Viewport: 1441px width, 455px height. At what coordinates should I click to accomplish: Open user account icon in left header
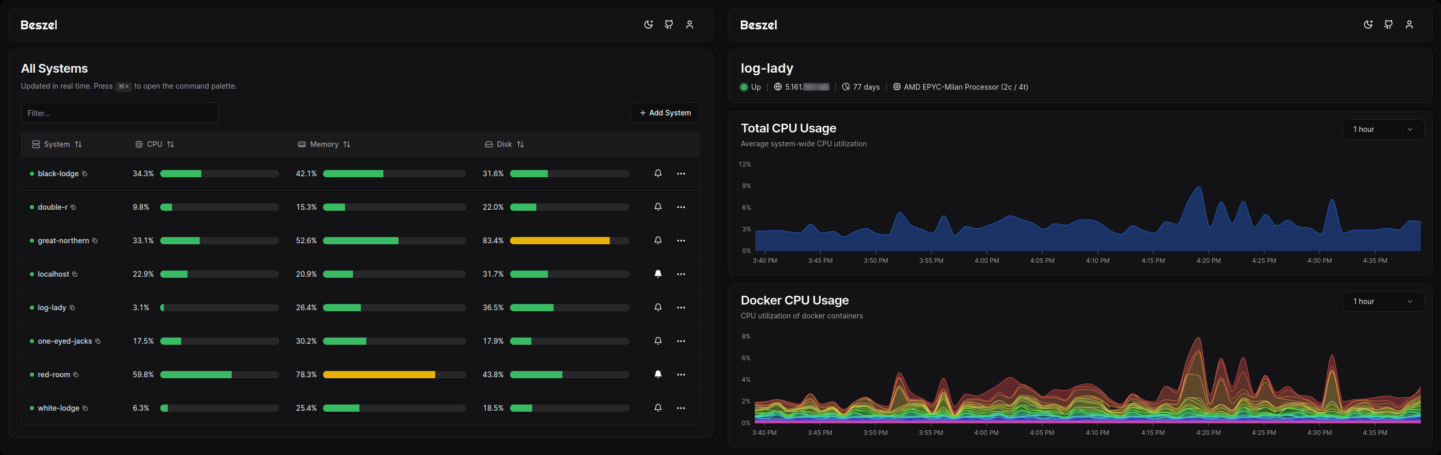click(x=689, y=25)
